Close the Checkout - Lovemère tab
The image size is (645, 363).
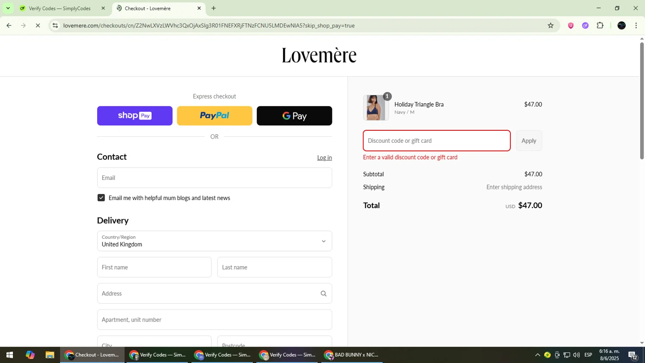[199, 8]
